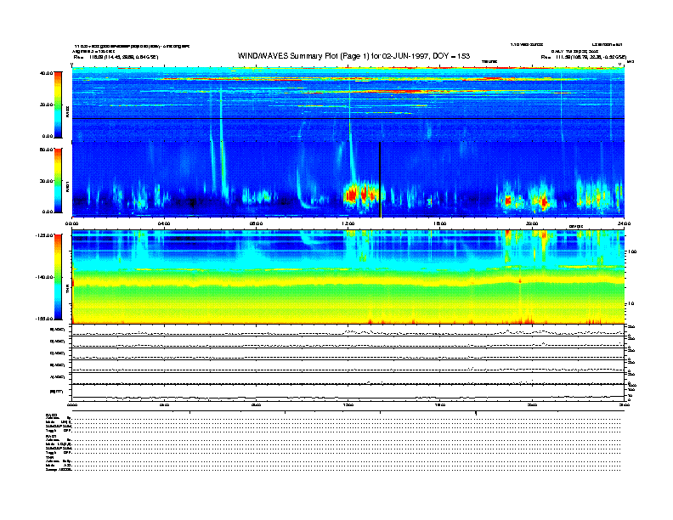Click the 12:00 label under the line plots
The height and width of the screenshot is (520, 673).
pos(348,404)
